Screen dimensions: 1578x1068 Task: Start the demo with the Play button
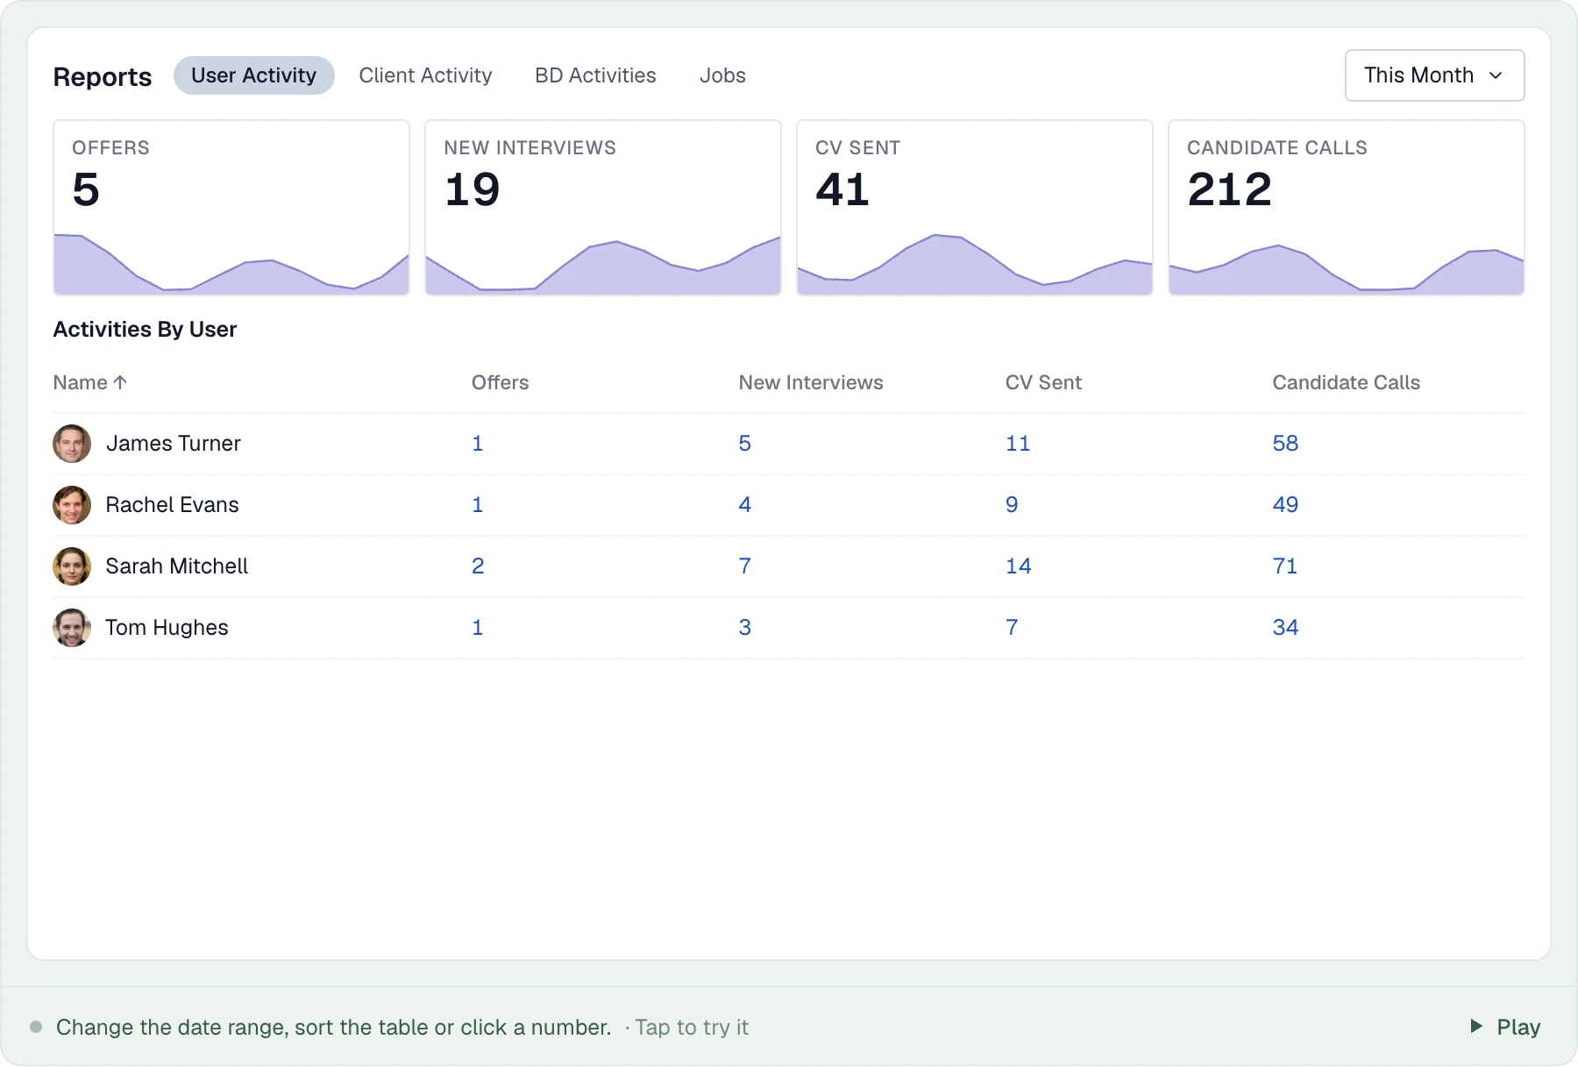1506,1027
